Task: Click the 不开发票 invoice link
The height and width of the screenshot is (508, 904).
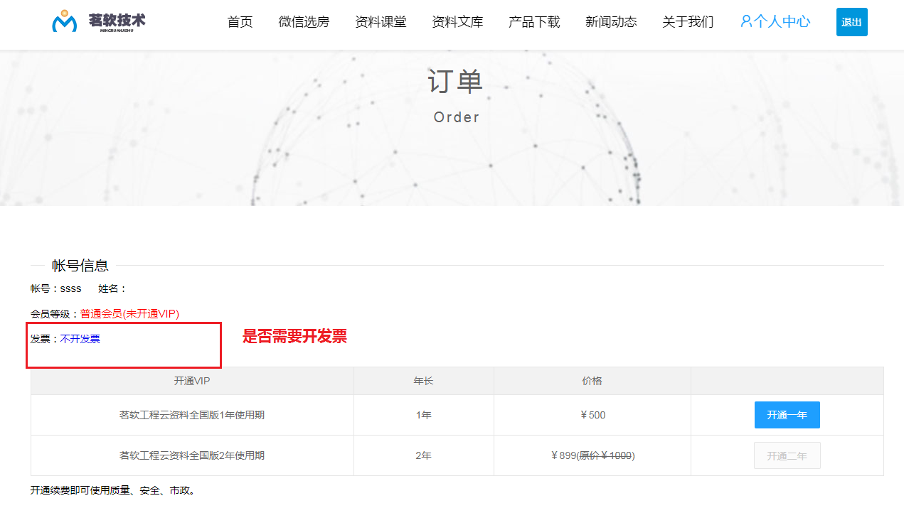Action: tap(80, 339)
